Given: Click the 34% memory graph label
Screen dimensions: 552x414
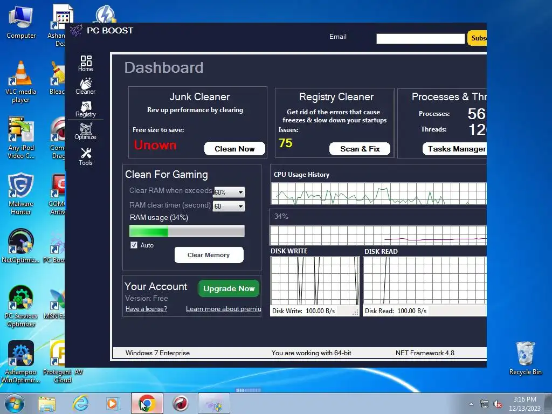Looking at the screenshot, I should tap(281, 216).
